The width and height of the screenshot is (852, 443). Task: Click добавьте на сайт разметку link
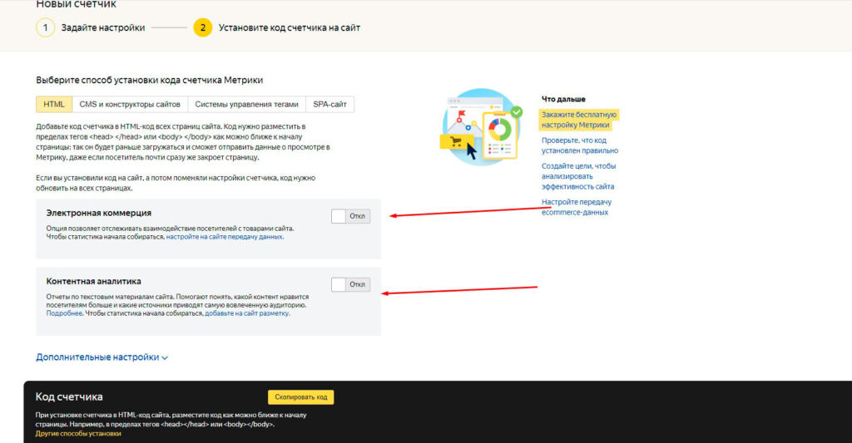coord(246,313)
